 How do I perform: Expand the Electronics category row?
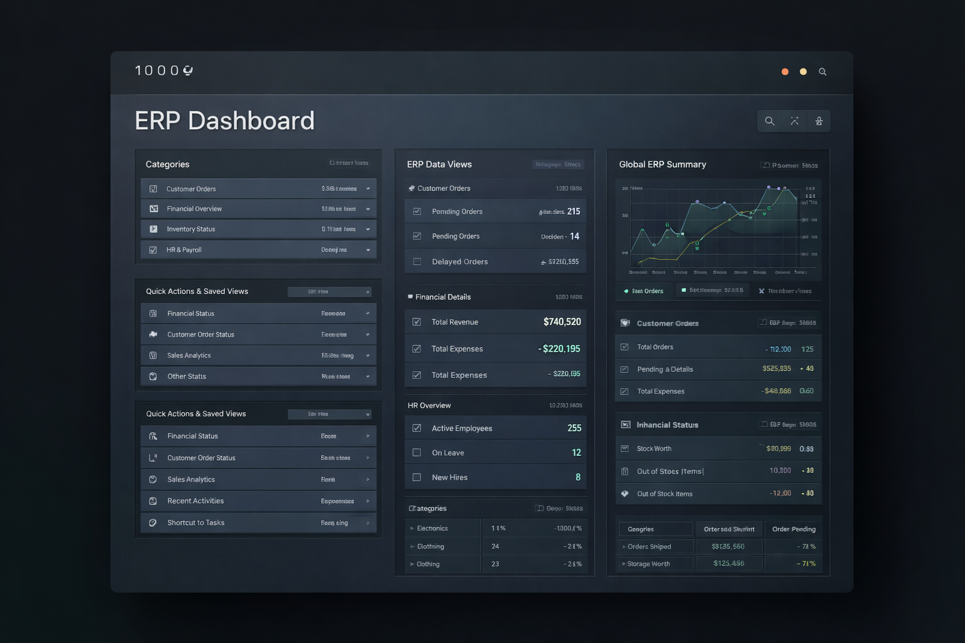(412, 529)
